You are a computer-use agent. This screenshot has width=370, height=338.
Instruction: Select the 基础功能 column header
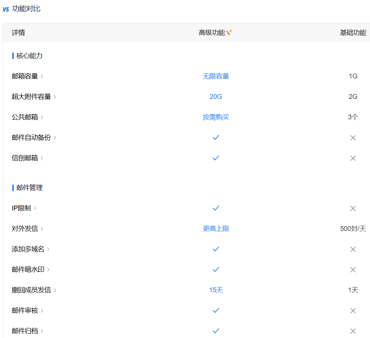(353, 33)
